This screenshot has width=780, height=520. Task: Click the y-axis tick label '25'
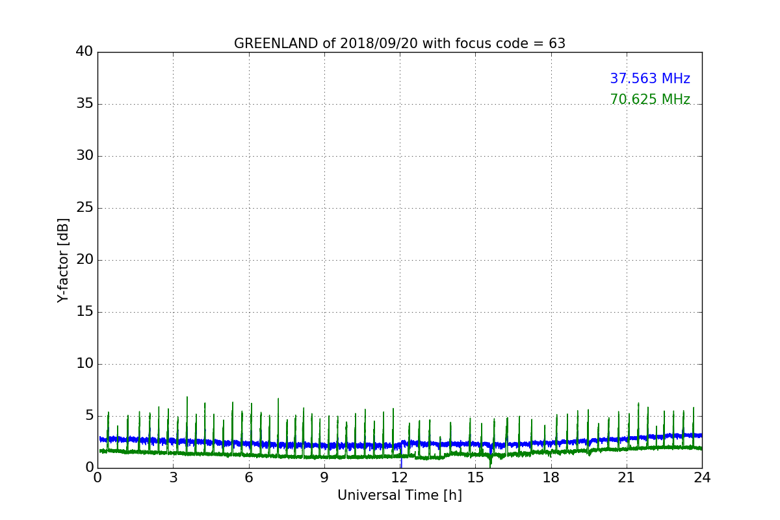(84, 207)
